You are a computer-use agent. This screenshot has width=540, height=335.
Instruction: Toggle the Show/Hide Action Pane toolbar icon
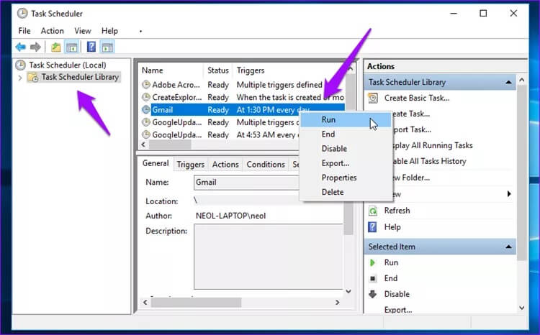[107, 47]
